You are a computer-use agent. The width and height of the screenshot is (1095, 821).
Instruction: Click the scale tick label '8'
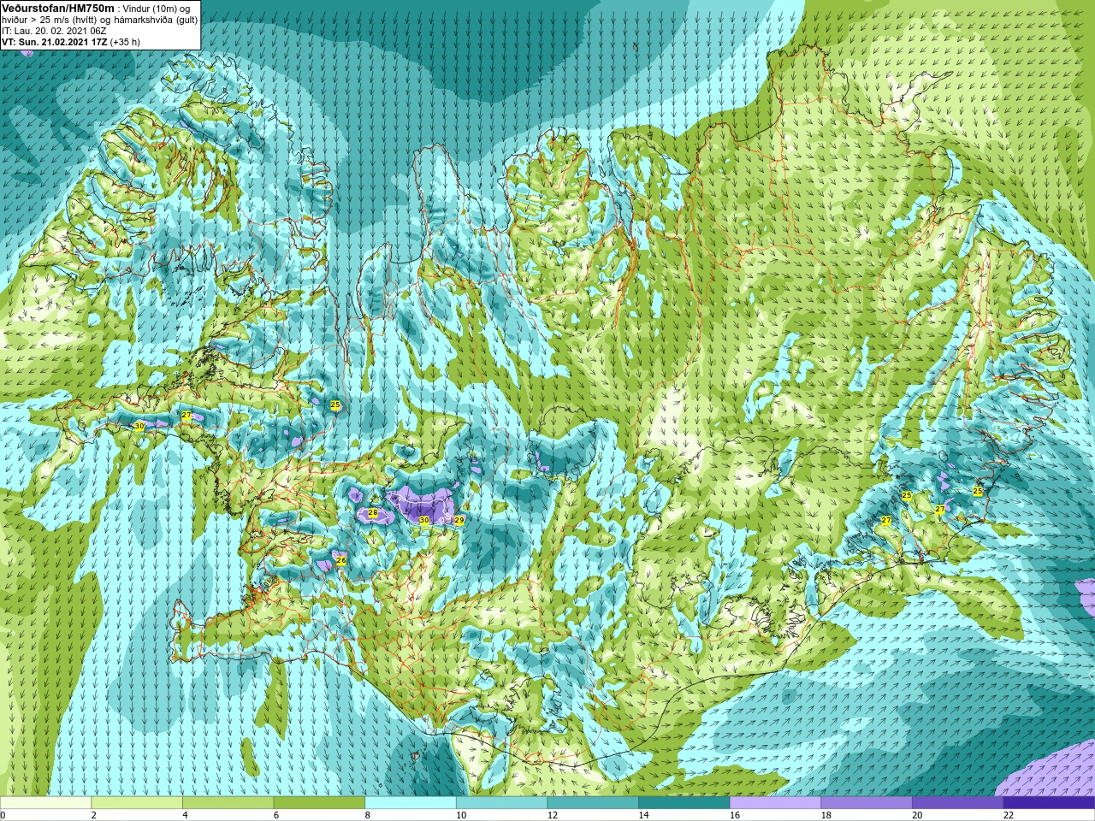pyautogui.click(x=368, y=815)
